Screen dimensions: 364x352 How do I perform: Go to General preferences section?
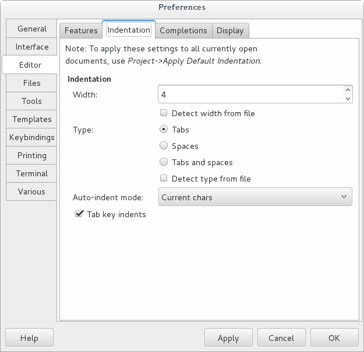click(32, 29)
